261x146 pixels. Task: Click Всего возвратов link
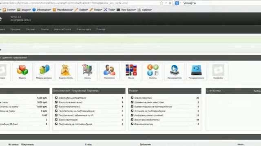[x=144, y=124]
